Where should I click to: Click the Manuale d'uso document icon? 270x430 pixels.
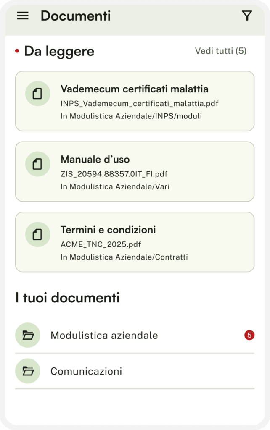pyautogui.click(x=37, y=164)
